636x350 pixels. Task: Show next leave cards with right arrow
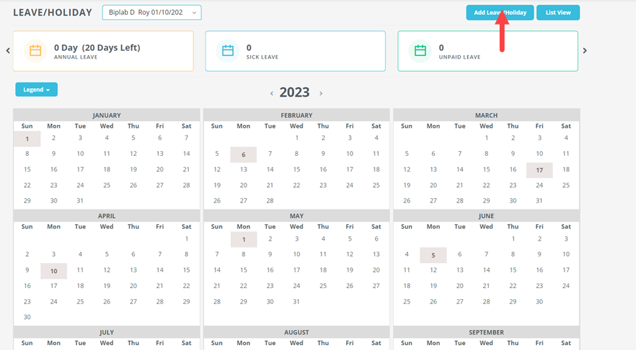pos(584,51)
